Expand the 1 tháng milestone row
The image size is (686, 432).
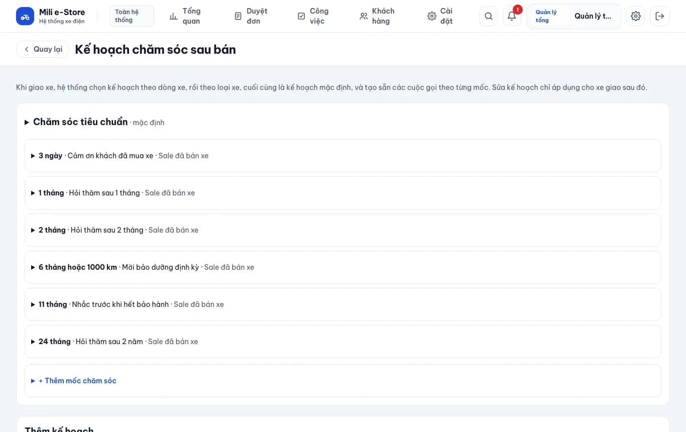(x=343, y=193)
